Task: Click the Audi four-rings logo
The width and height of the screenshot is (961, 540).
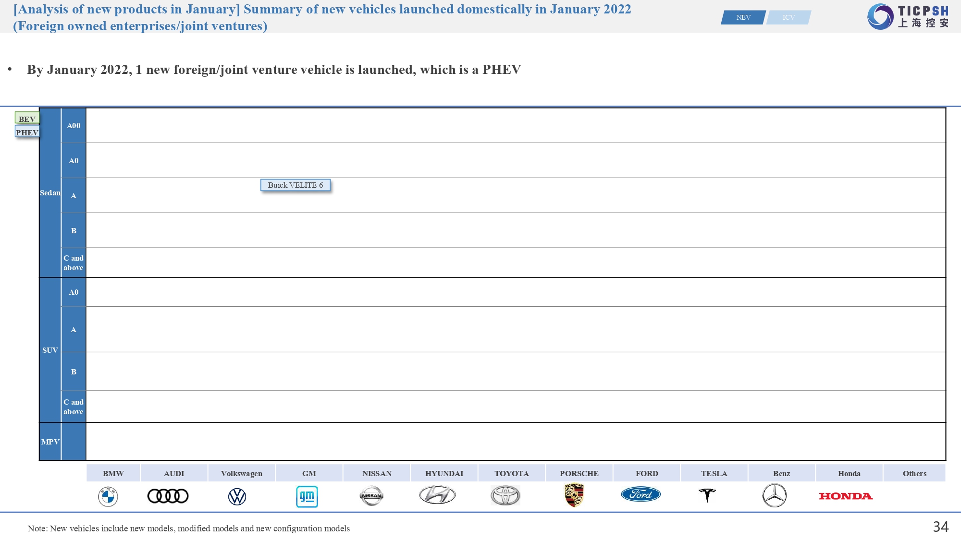Action: [x=168, y=496]
